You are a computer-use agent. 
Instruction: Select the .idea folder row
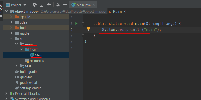[x=36, y=22]
